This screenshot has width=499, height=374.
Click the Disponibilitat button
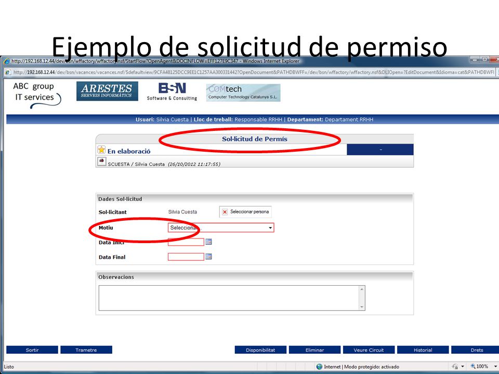(260, 350)
